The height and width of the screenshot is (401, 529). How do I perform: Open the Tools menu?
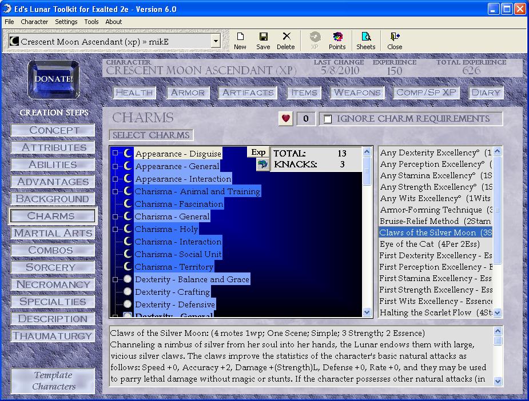coord(92,22)
